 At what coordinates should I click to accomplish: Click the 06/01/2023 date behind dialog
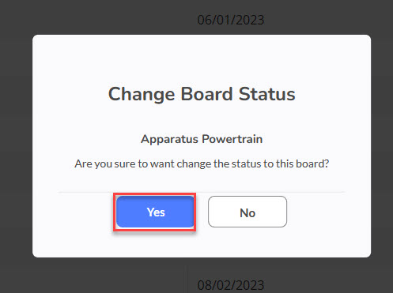[231, 20]
